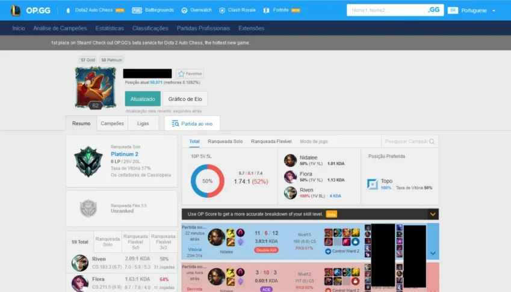Open Dota2 Auto Chess link
Viewport: 511px width, 292px height.
pos(95,10)
